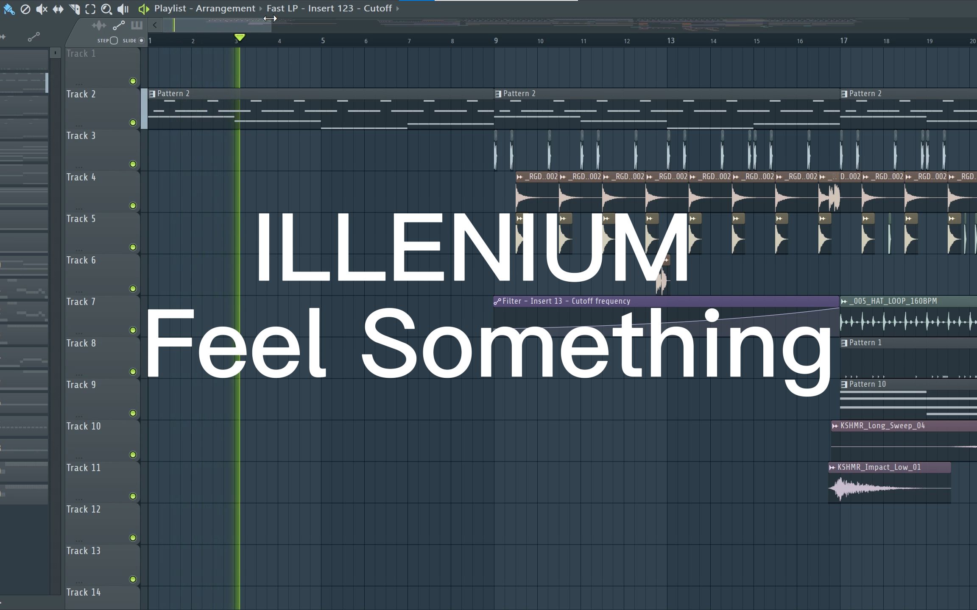
Task: Toggle green mute button on Track 2
Action: click(x=133, y=122)
